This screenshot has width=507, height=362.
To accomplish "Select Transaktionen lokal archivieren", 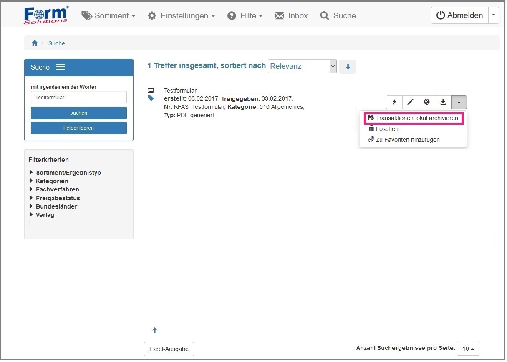I will [x=413, y=118].
